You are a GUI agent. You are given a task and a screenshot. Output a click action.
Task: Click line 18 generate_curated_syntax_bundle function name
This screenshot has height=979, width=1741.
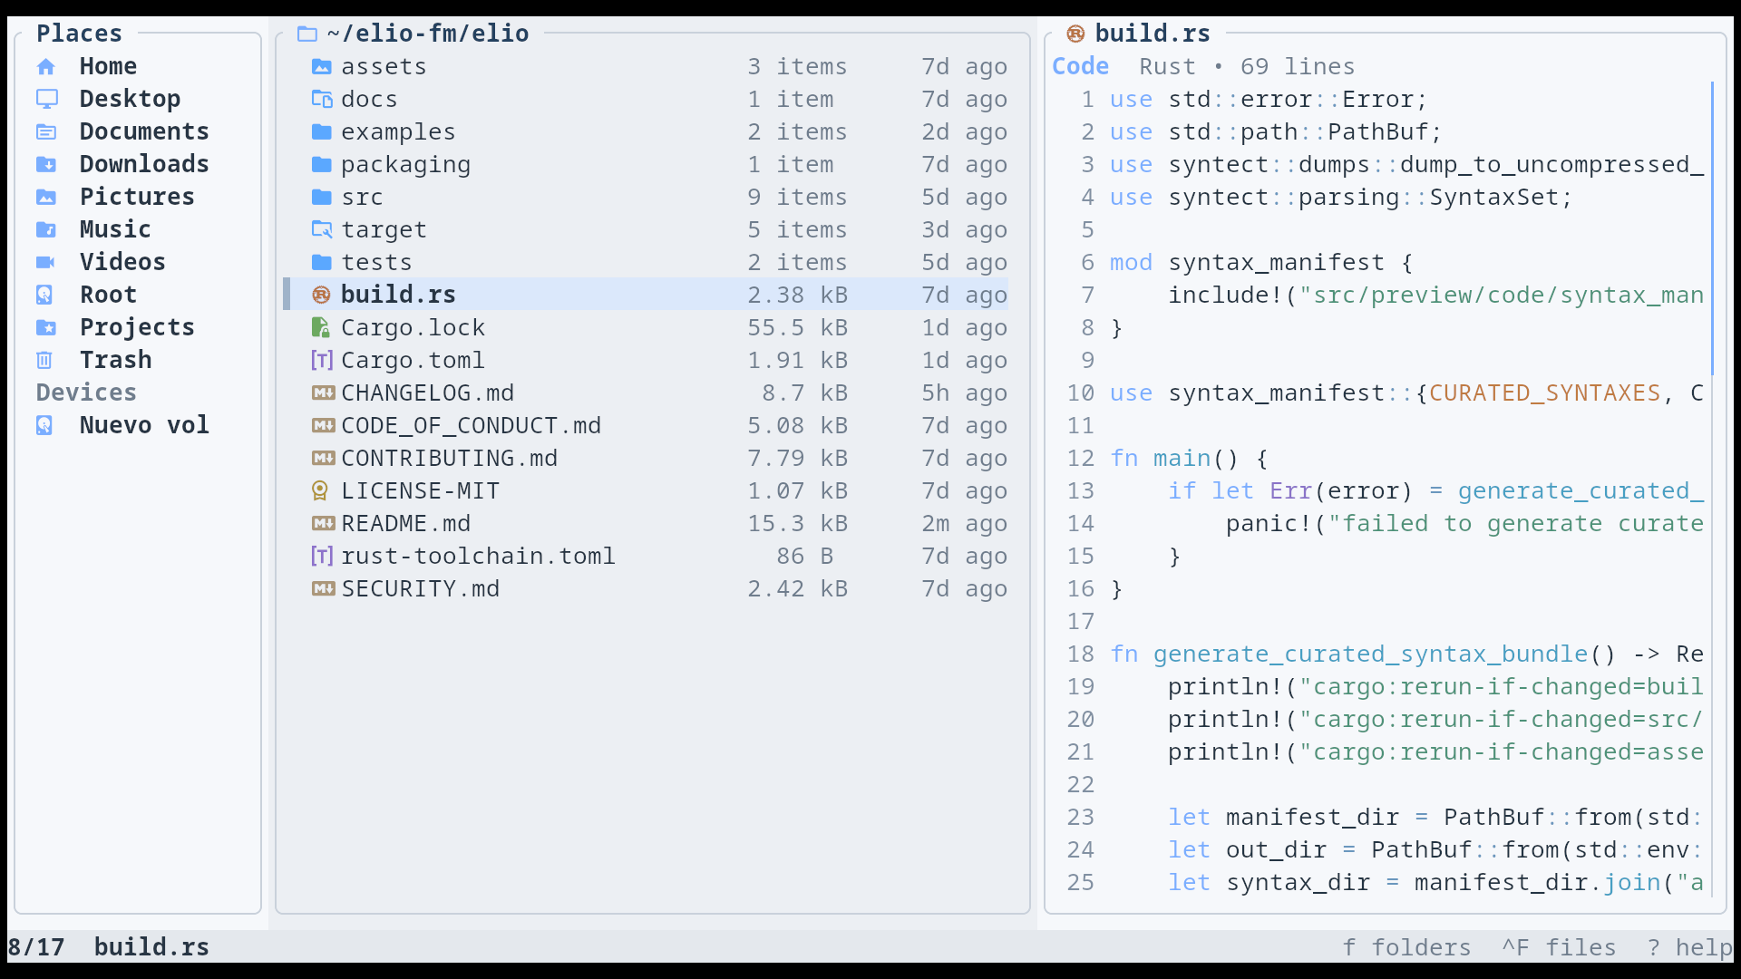[1370, 654]
